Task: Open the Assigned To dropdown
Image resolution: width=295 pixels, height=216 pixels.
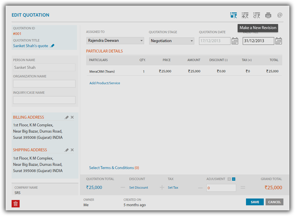Action: tap(115, 40)
